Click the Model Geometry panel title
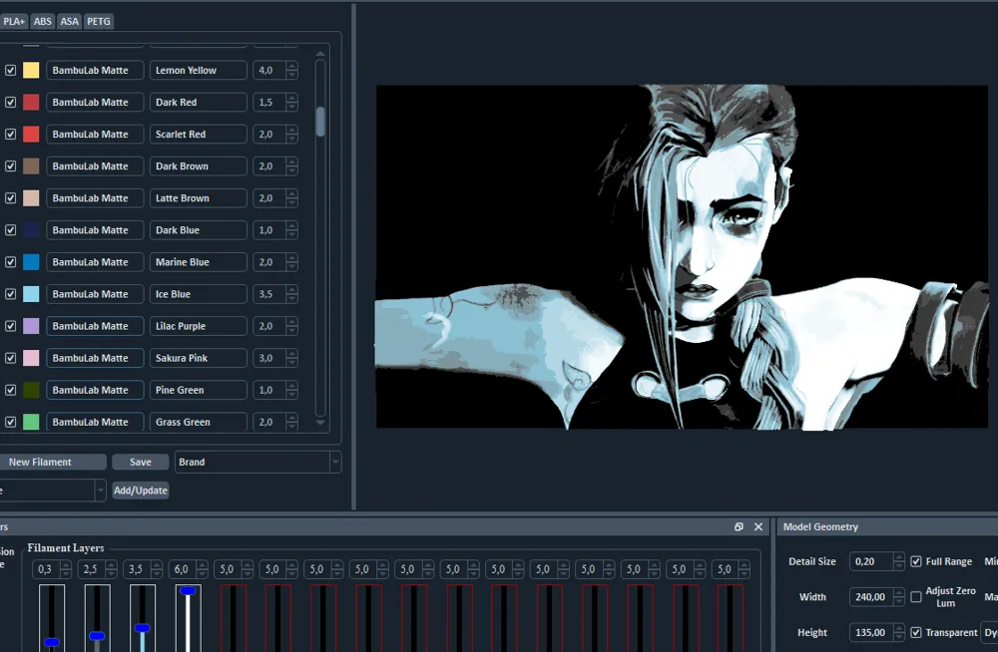Image resolution: width=998 pixels, height=652 pixels. point(820,526)
